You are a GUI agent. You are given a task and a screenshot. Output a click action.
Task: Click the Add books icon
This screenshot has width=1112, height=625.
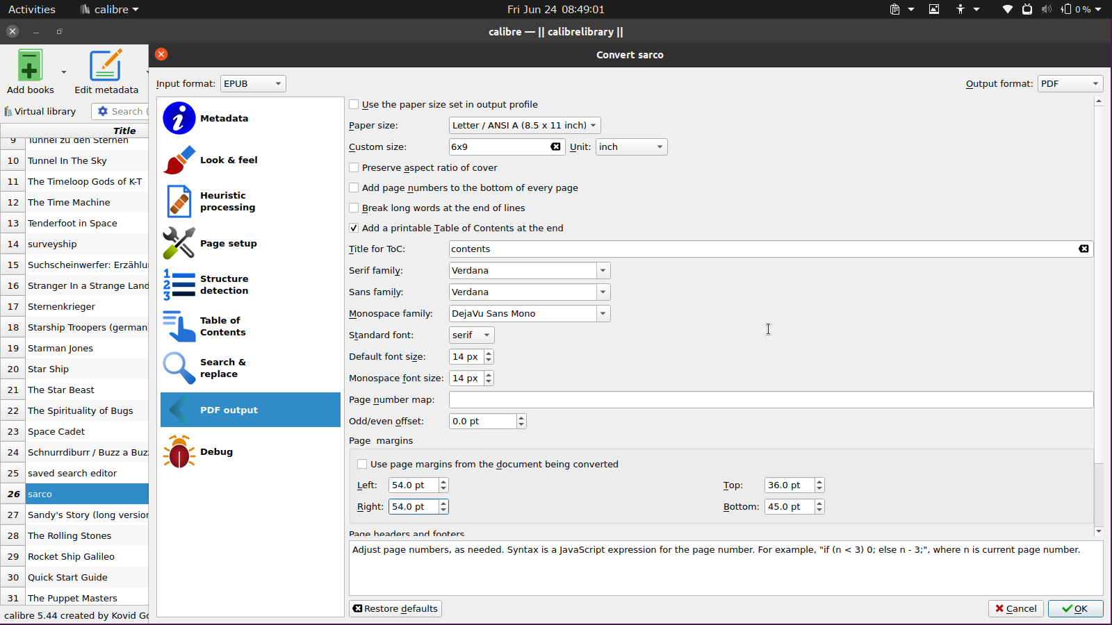[x=30, y=65]
